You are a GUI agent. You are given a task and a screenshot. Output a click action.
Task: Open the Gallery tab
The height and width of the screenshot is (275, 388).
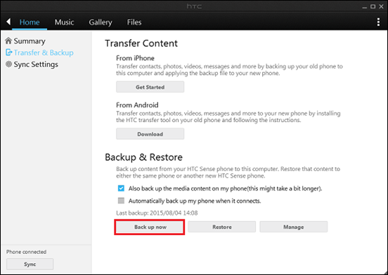click(x=101, y=22)
